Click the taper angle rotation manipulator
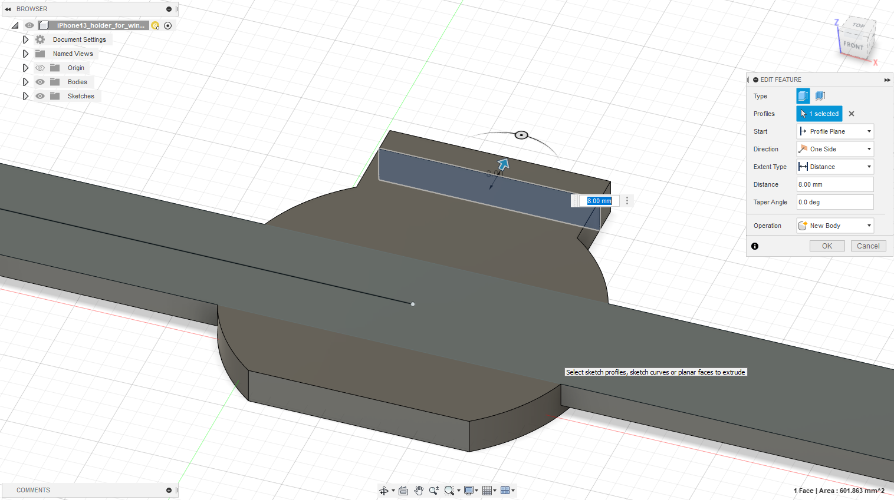894x500 pixels. point(521,135)
